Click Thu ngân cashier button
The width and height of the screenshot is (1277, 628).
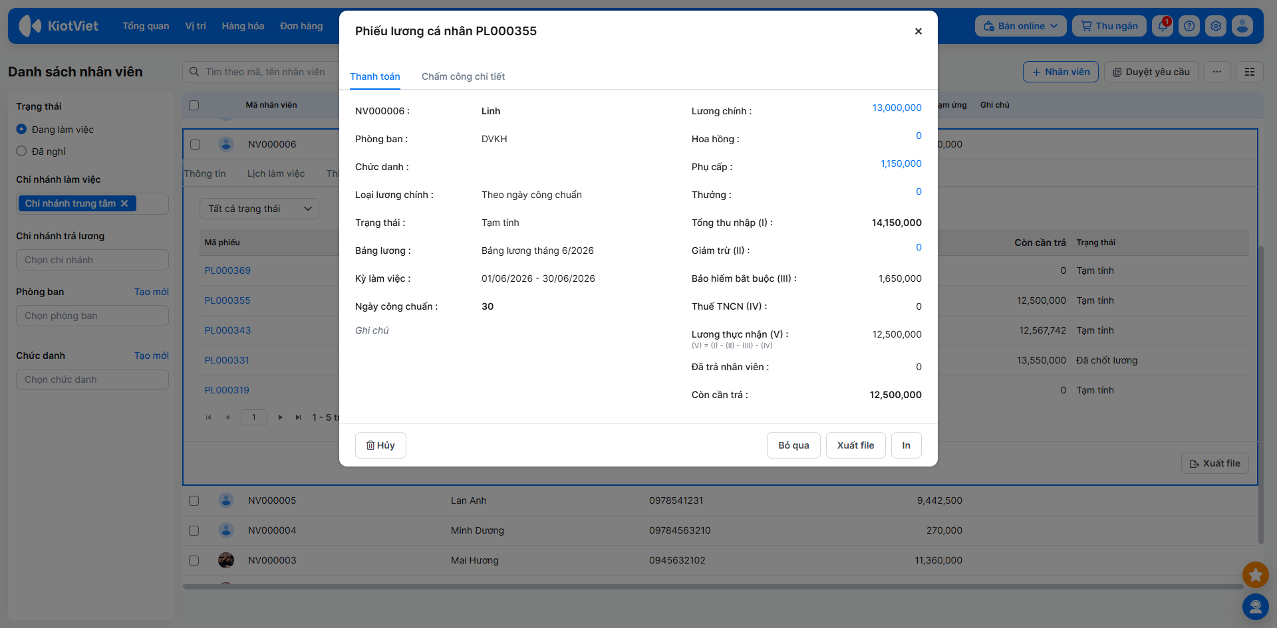(1109, 26)
